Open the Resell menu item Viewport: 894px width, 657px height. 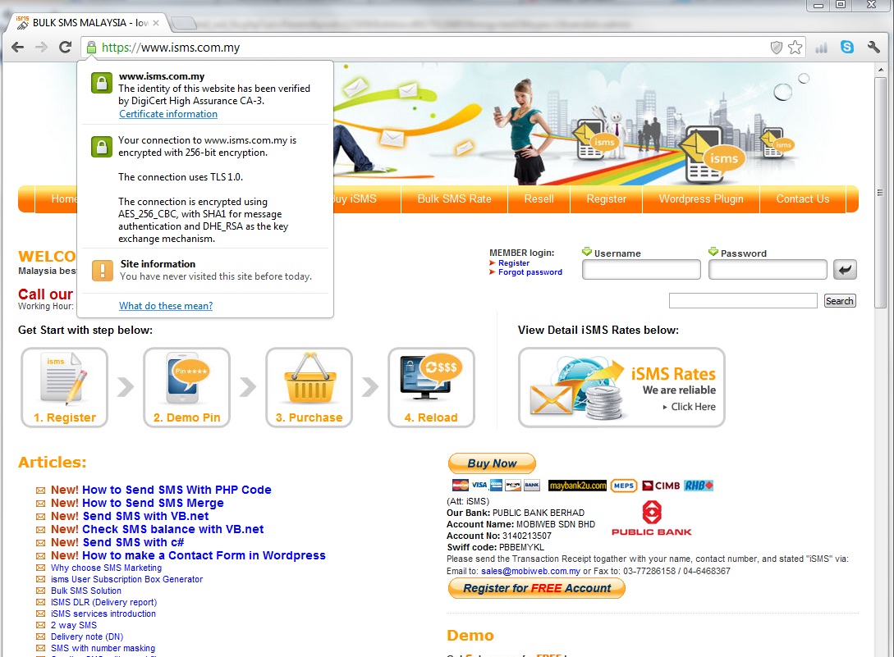point(539,198)
